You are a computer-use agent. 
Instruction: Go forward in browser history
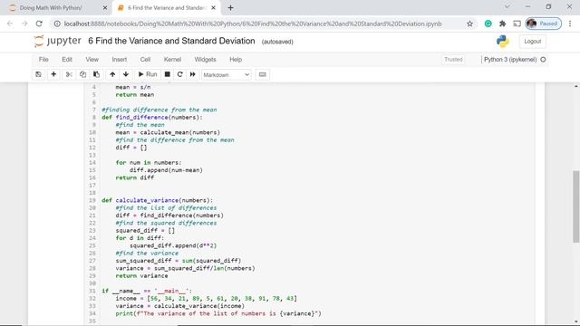24,24
